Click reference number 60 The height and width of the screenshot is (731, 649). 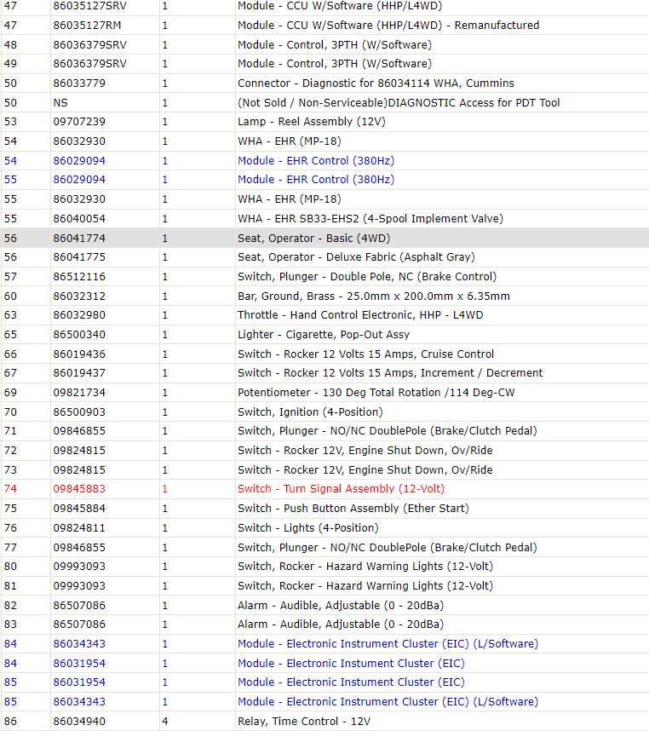click(x=10, y=296)
